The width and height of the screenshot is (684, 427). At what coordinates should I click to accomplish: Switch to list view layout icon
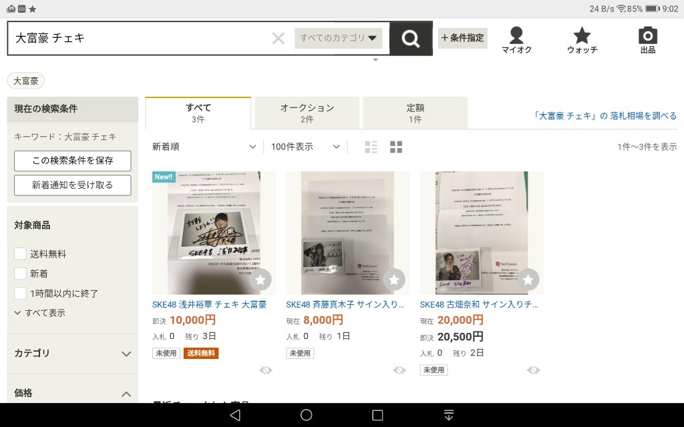(371, 147)
